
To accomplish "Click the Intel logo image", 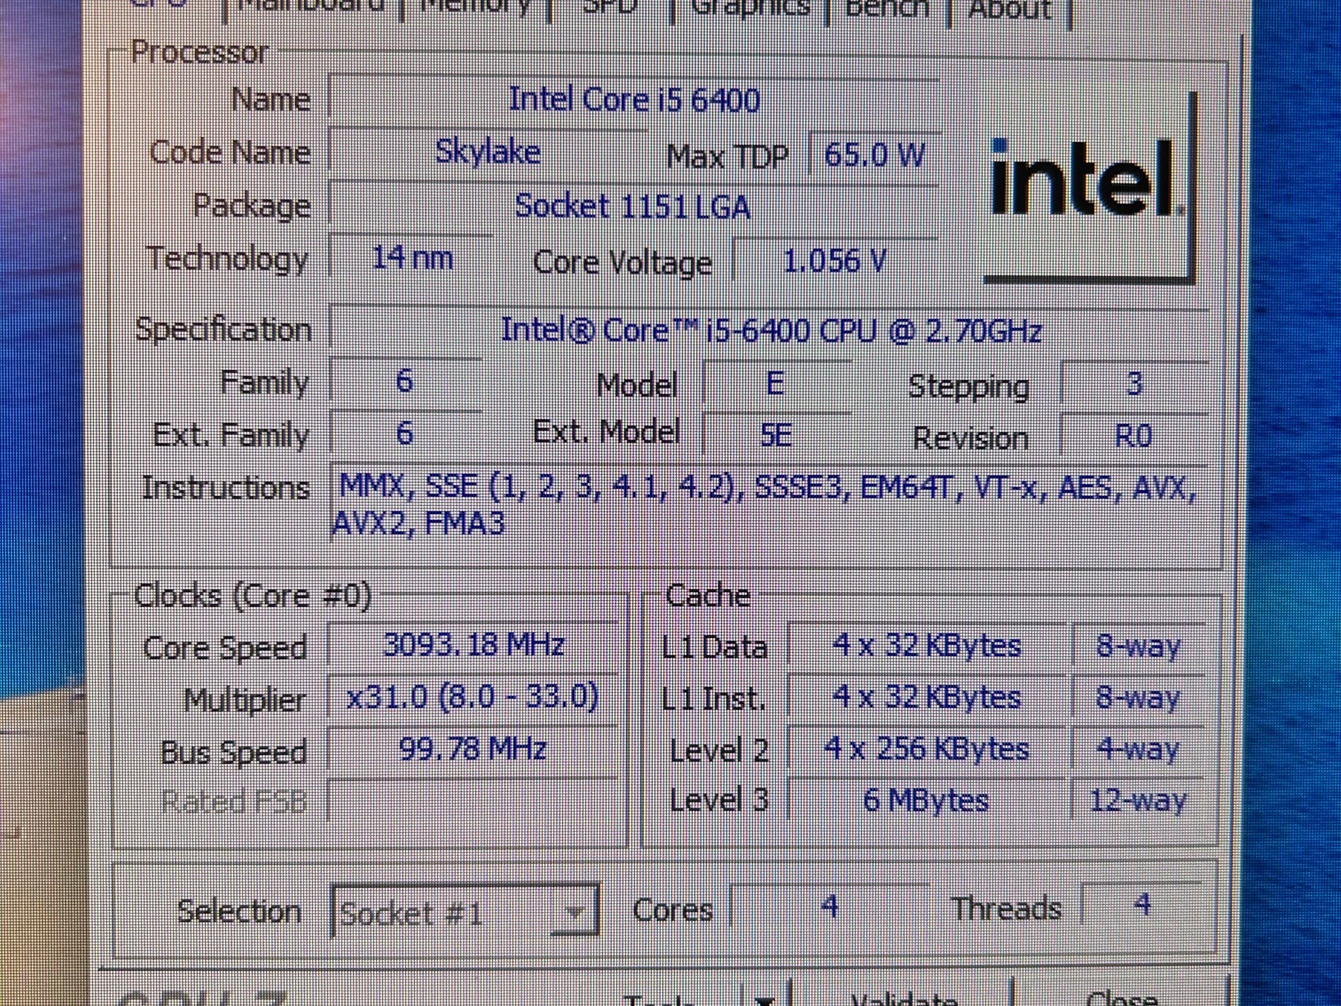I will point(1090,188).
